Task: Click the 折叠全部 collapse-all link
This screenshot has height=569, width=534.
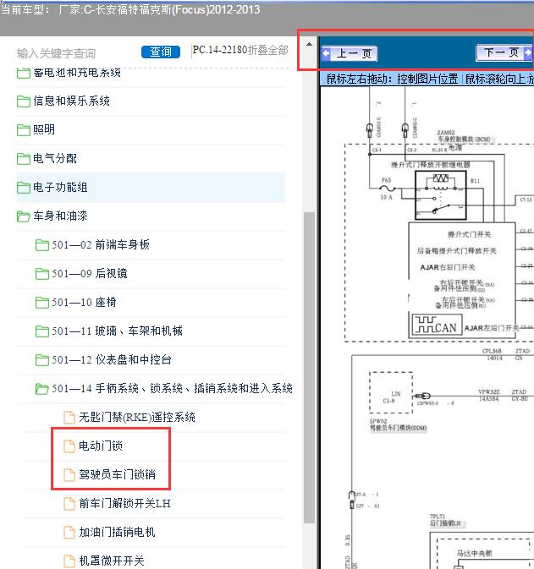Action: tap(268, 50)
